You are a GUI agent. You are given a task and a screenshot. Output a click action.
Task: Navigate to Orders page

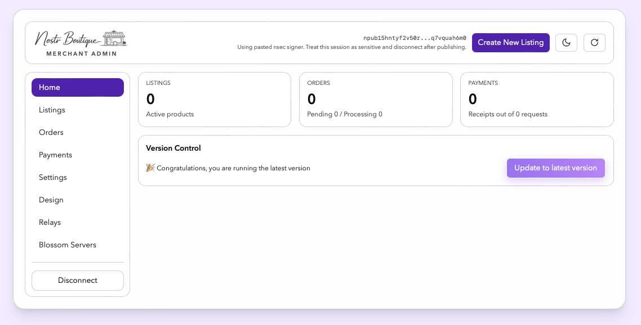51,132
